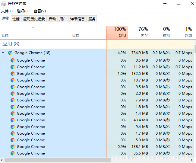Click the 138.1 MB memory cell
The width and height of the screenshot is (196, 163).
pos(140,147)
